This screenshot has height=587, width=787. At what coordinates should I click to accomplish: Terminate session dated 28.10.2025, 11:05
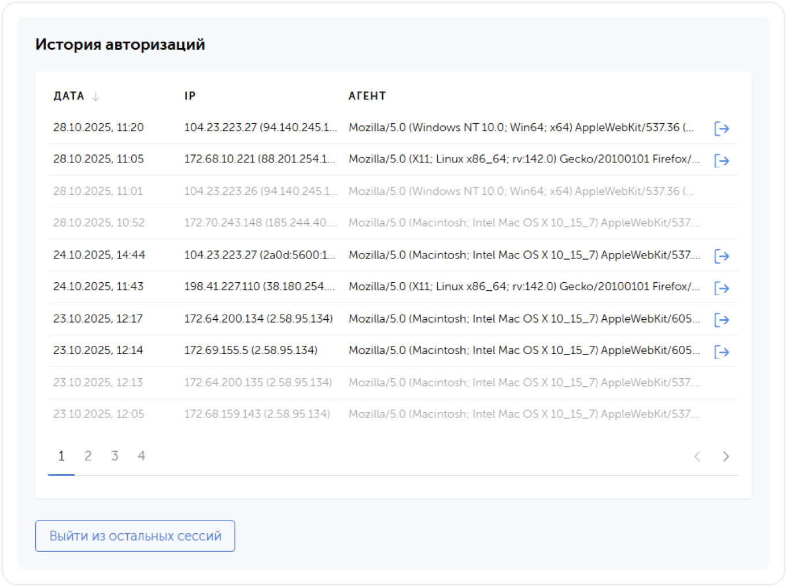[721, 160]
